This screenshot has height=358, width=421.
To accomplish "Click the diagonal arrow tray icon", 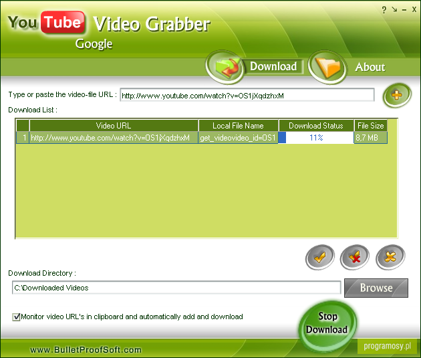I will coord(394,9).
